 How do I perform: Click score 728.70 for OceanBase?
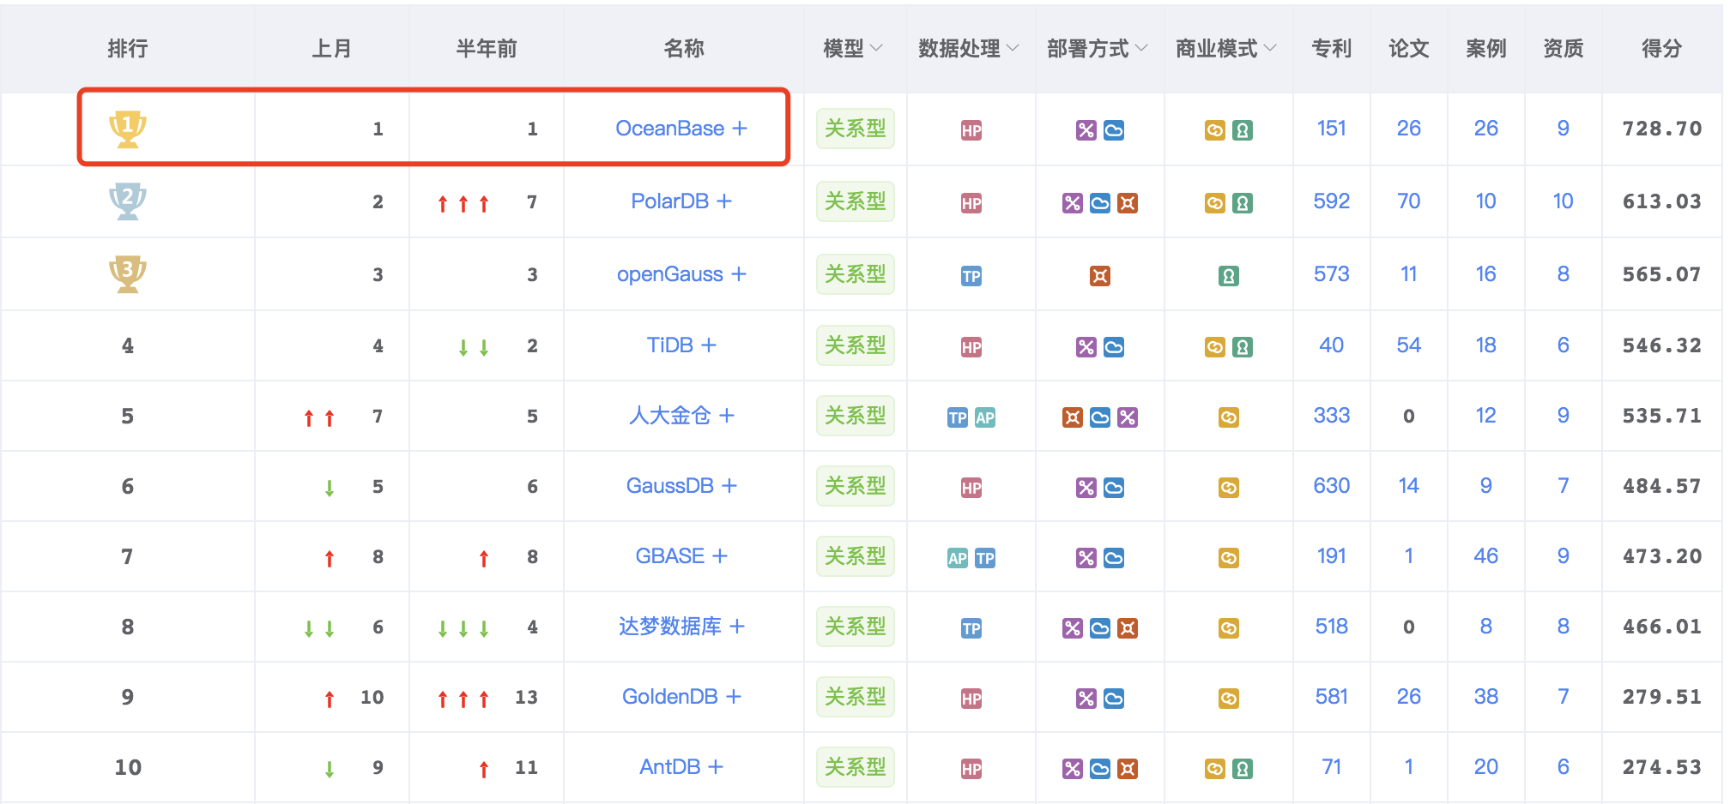pos(1662,129)
